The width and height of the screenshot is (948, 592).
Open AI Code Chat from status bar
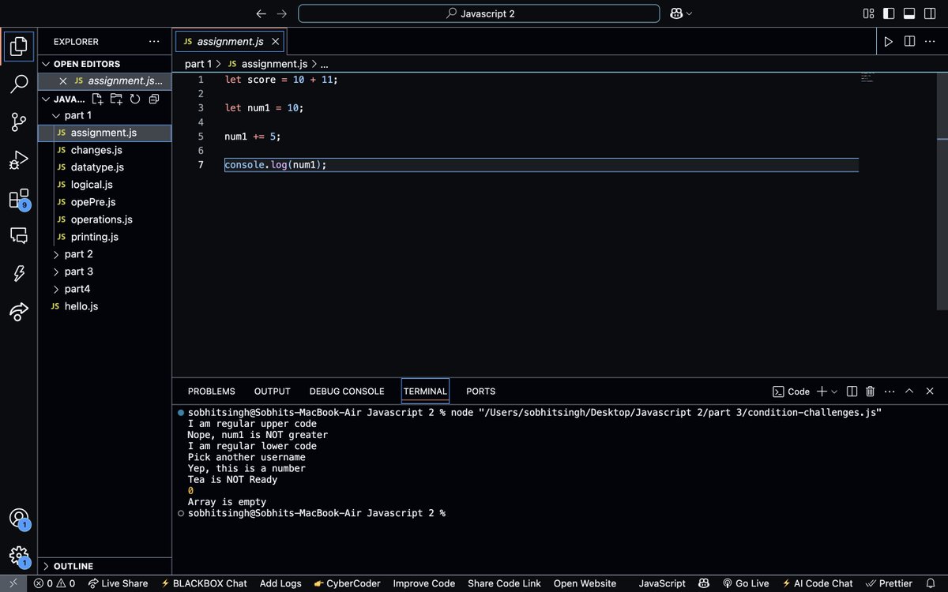pyautogui.click(x=818, y=583)
